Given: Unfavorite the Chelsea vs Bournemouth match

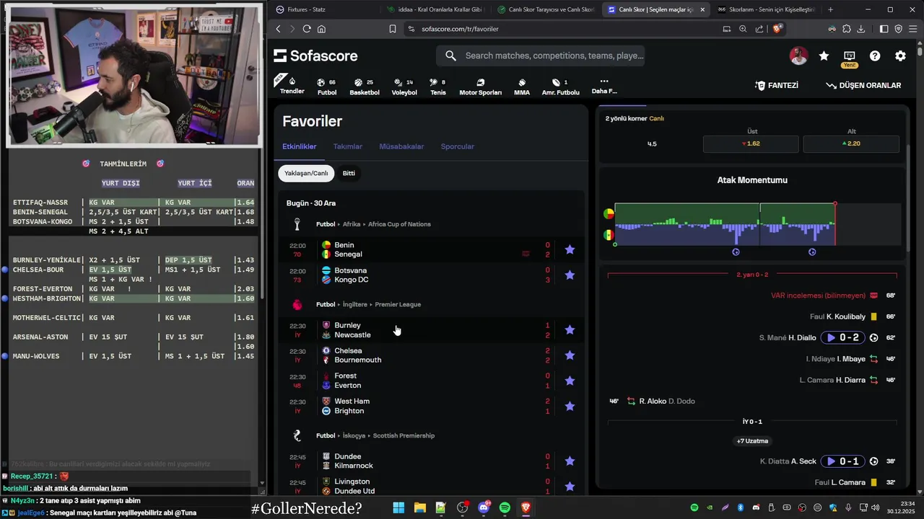Looking at the screenshot, I should [x=570, y=355].
